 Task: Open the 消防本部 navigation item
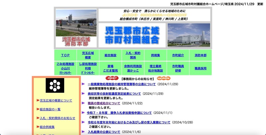[200, 55]
